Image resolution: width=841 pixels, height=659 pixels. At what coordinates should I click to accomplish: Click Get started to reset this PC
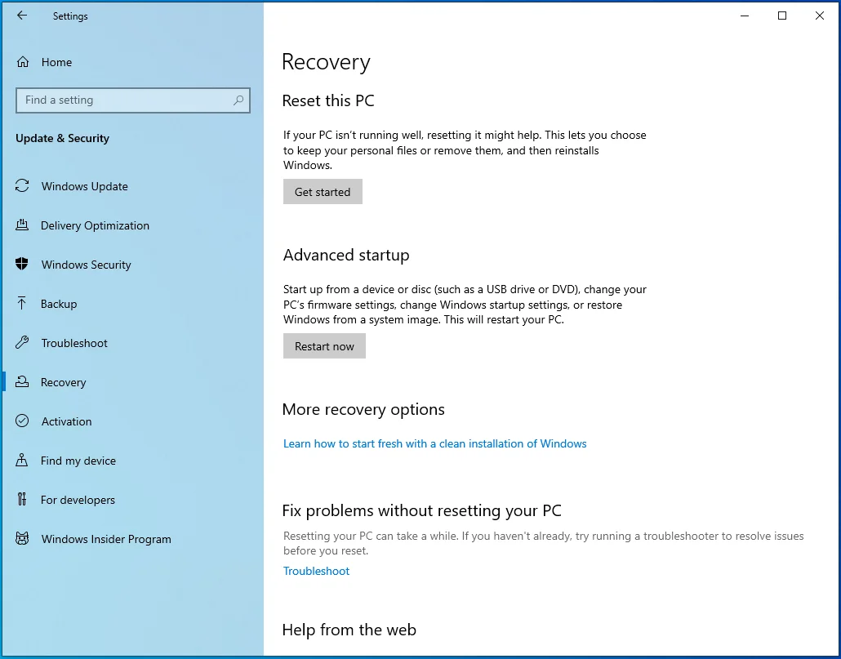coord(323,191)
